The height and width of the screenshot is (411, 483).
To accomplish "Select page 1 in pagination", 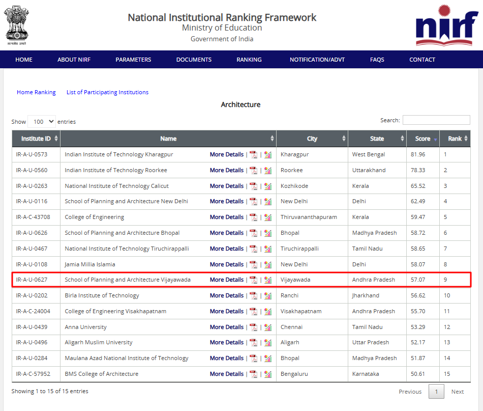I will pyautogui.click(x=436, y=392).
